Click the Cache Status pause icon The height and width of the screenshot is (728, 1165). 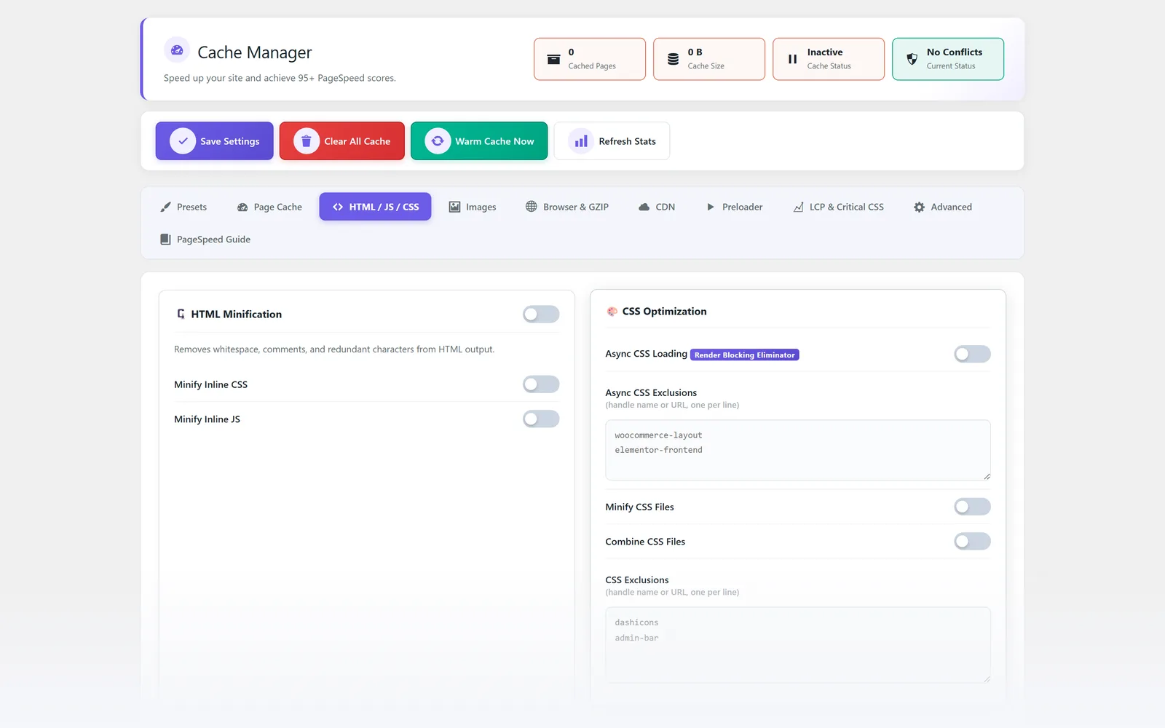point(792,59)
